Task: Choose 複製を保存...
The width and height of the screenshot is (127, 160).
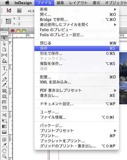Action: [77, 64]
